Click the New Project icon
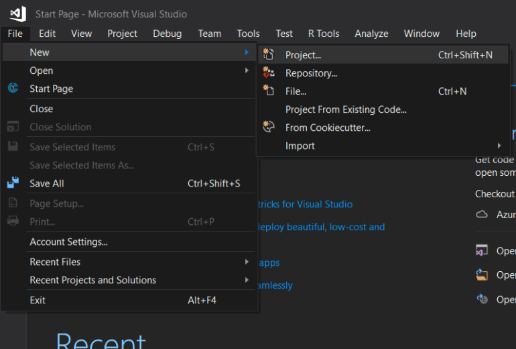This screenshot has width=516, height=349. tap(269, 55)
